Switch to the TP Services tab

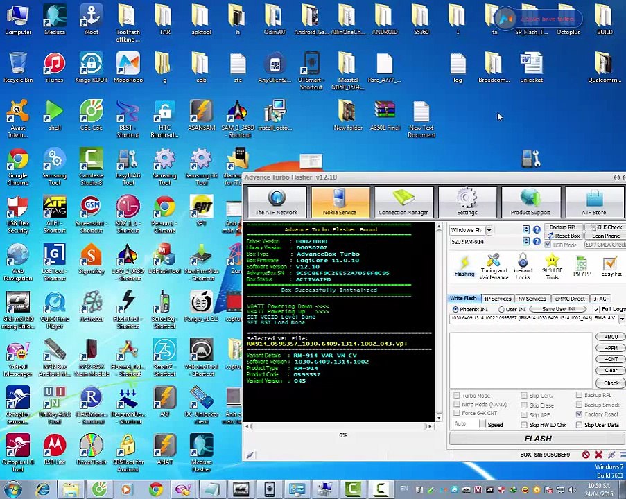click(x=498, y=298)
